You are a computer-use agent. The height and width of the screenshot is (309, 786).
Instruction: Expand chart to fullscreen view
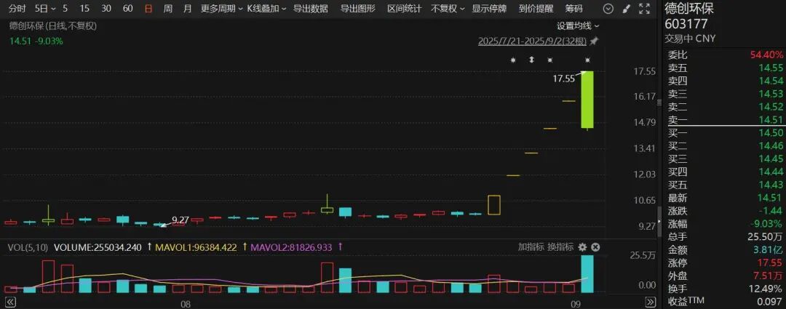645,9
